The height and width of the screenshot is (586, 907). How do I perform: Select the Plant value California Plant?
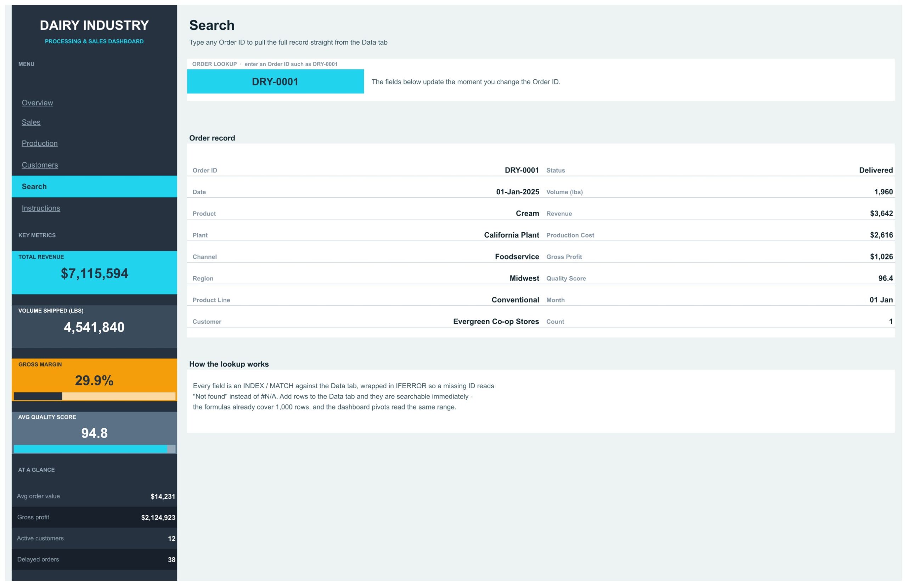tap(512, 235)
